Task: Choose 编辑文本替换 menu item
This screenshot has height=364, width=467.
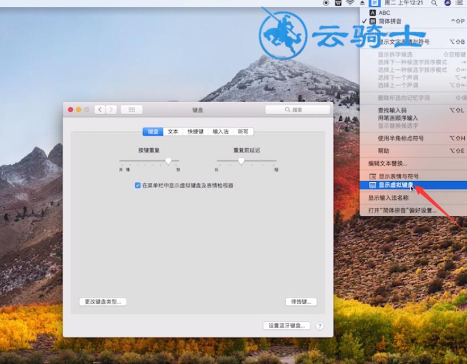Action: (x=414, y=164)
